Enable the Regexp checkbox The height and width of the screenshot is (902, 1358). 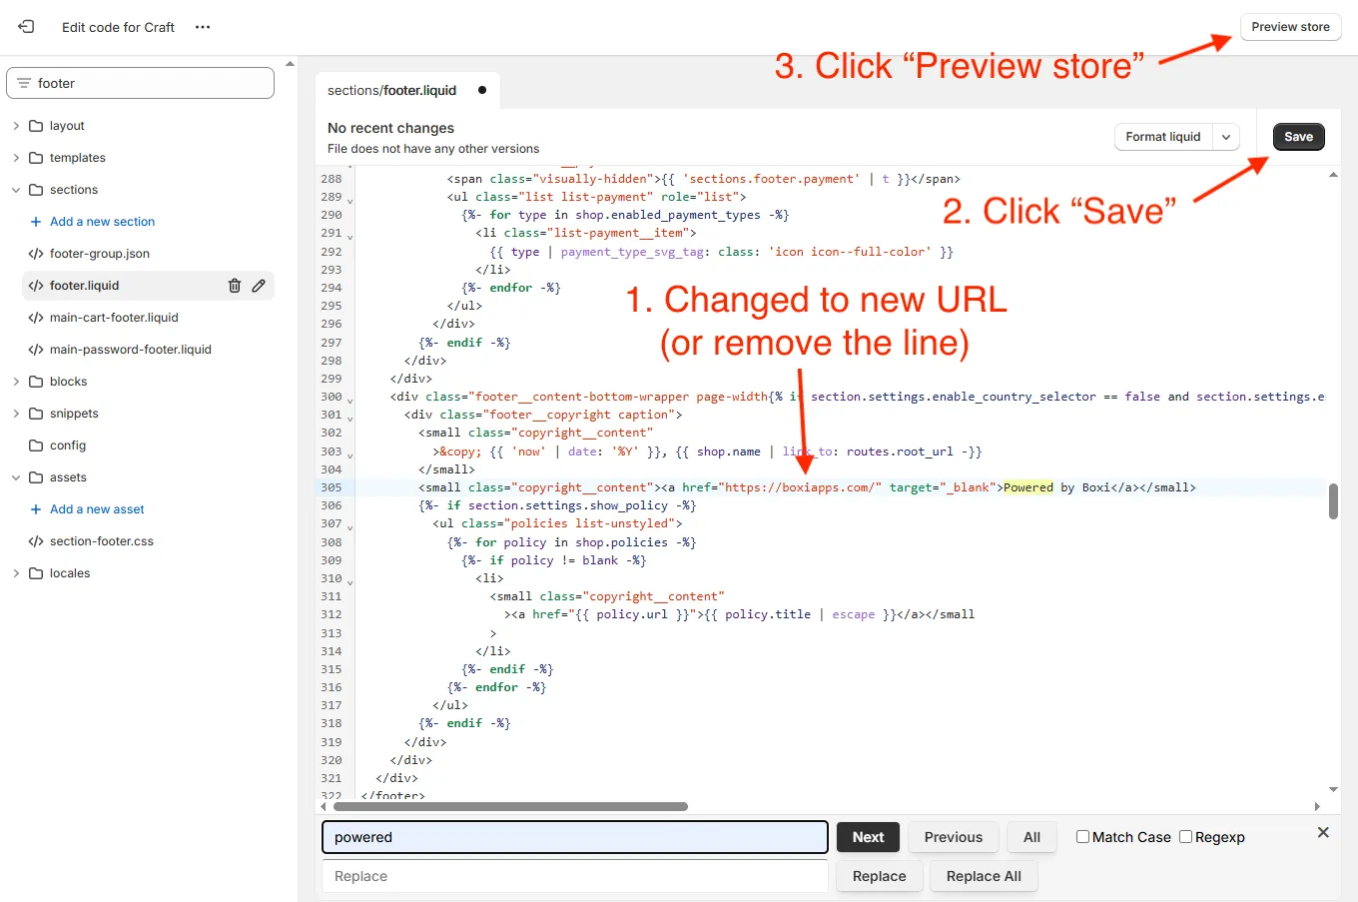pyautogui.click(x=1185, y=836)
